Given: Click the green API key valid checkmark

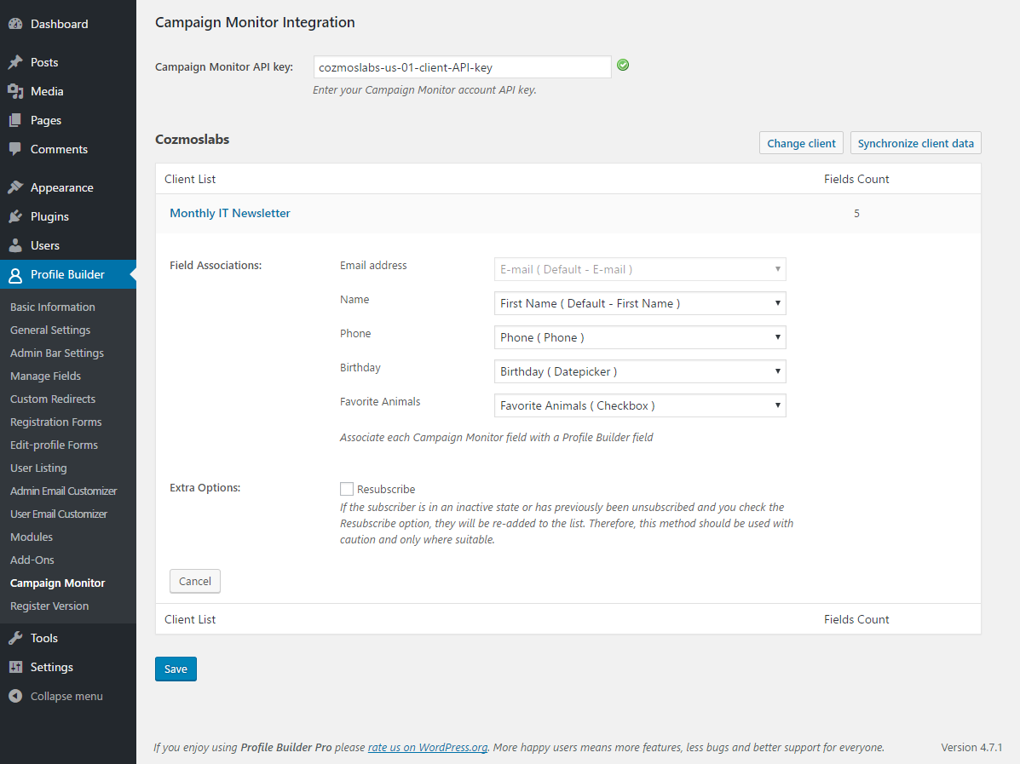Looking at the screenshot, I should coord(623,65).
